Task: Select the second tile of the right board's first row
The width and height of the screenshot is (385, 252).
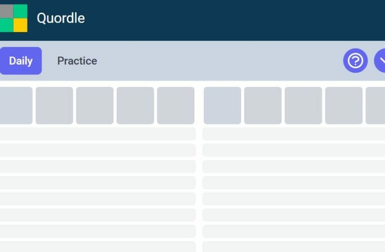Action: (x=263, y=105)
